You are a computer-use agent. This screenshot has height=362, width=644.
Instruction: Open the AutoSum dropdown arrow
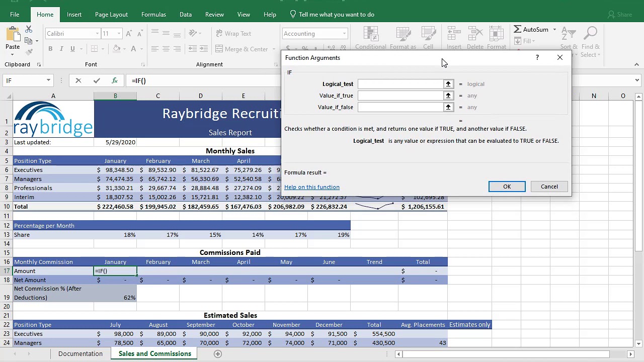tap(554, 30)
